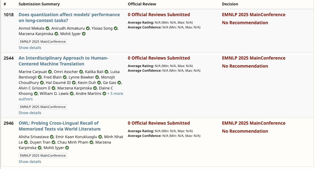Open the quantization long-context paper title
The image size is (316, 169).
tap(69, 14)
